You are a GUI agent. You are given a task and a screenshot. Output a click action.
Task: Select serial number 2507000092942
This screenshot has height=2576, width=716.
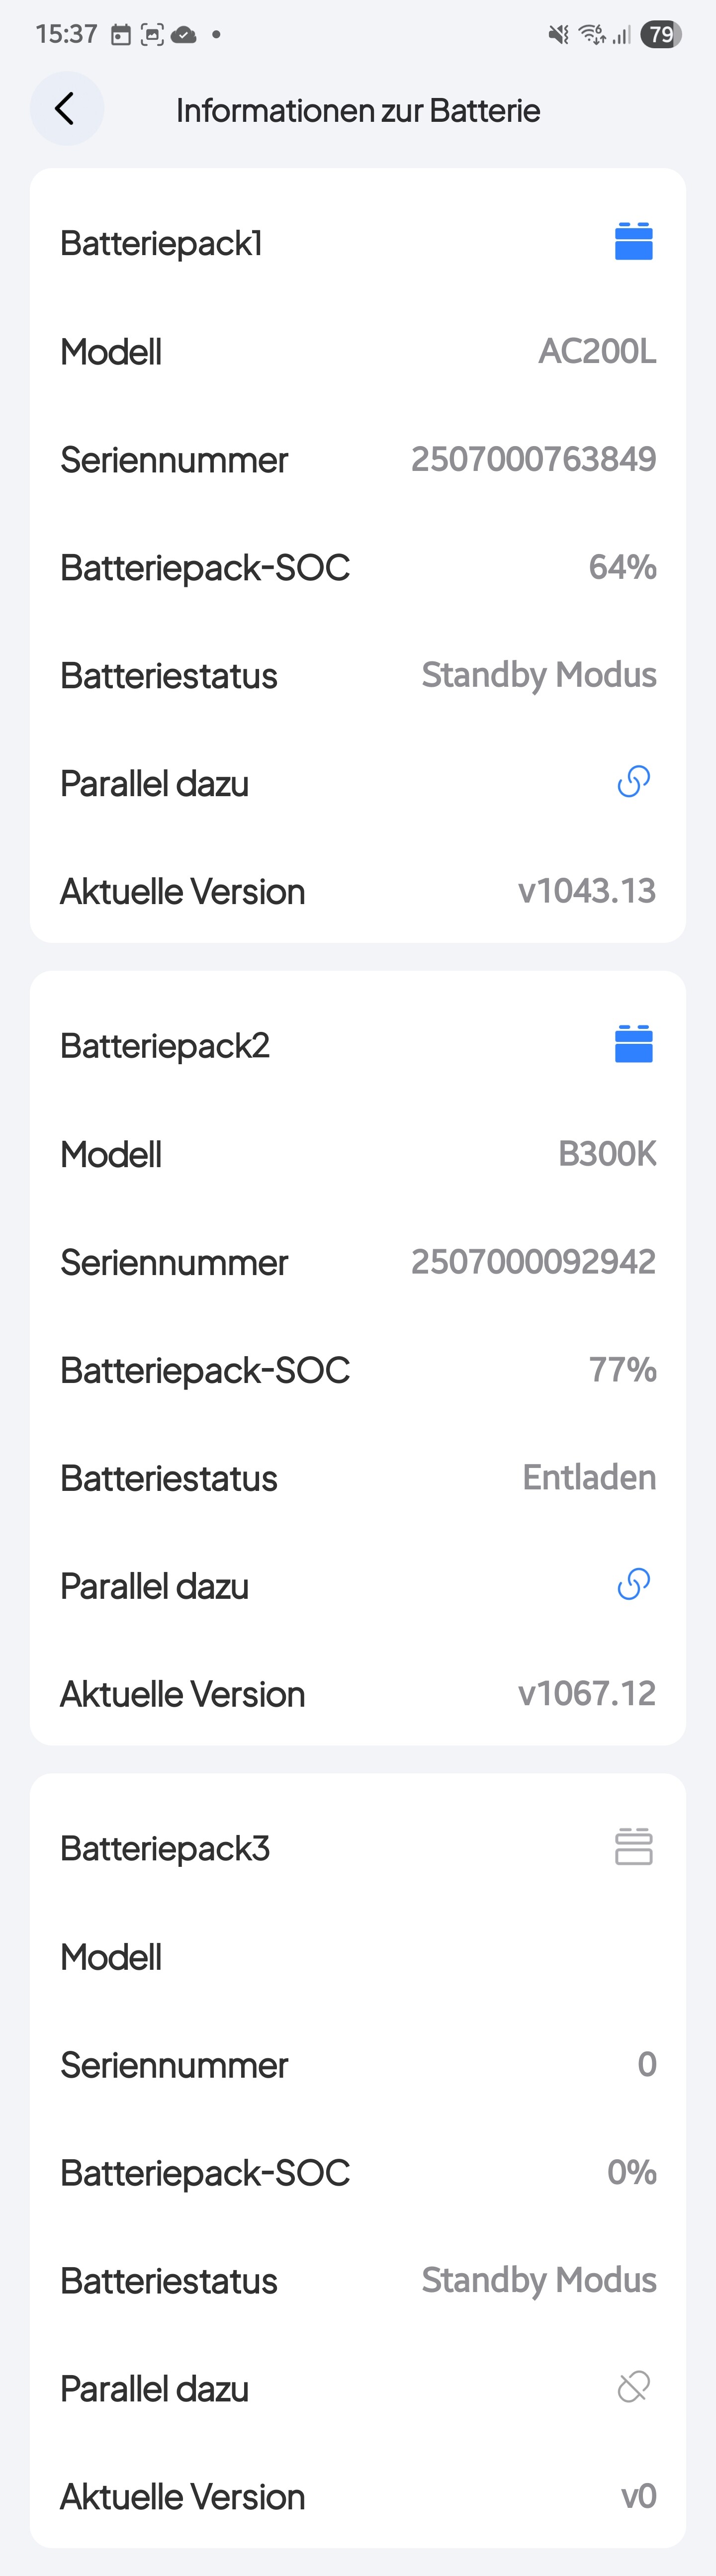coord(533,1262)
